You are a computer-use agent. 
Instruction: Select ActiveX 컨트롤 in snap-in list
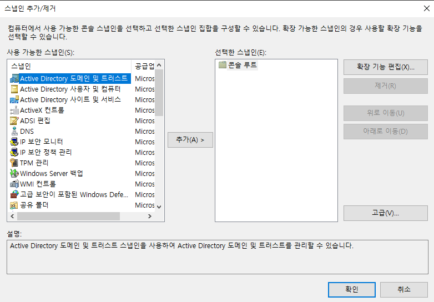[42, 110]
